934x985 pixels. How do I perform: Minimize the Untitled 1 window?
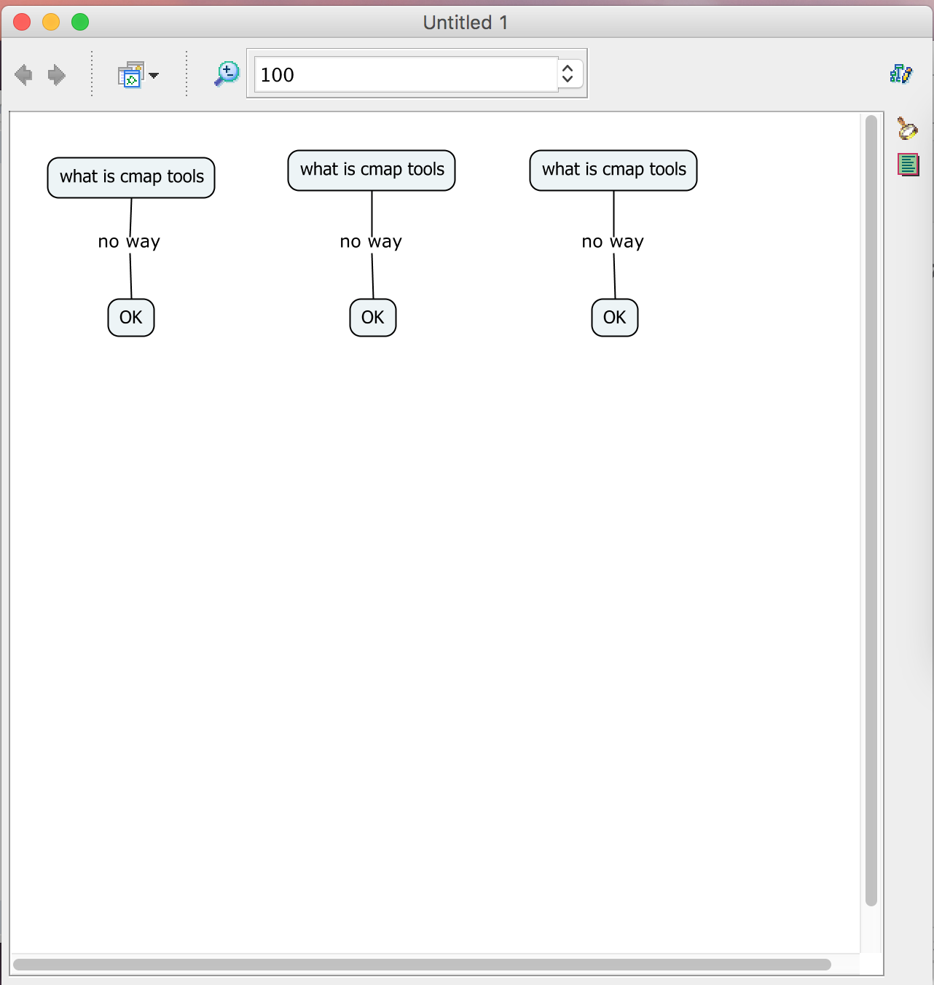(x=51, y=22)
